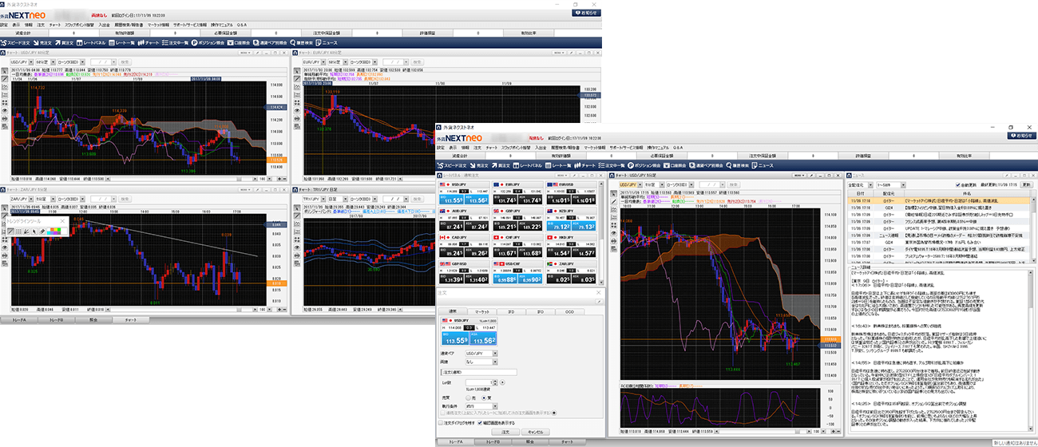
Task: Open ニュース in the back window toolbar
Action: point(327,43)
